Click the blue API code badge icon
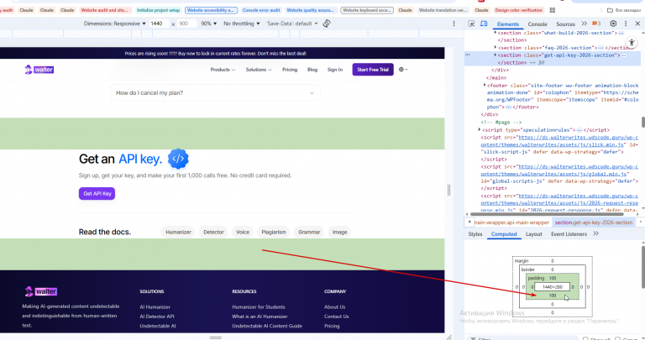645x340 pixels. tap(178, 159)
